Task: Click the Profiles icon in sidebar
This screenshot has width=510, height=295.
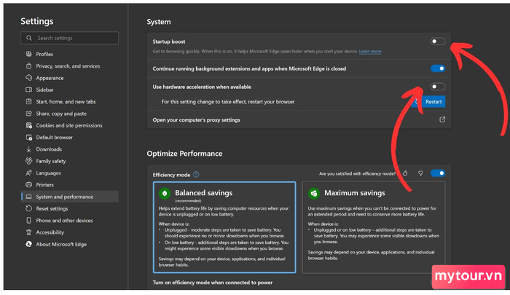Action: [28, 54]
